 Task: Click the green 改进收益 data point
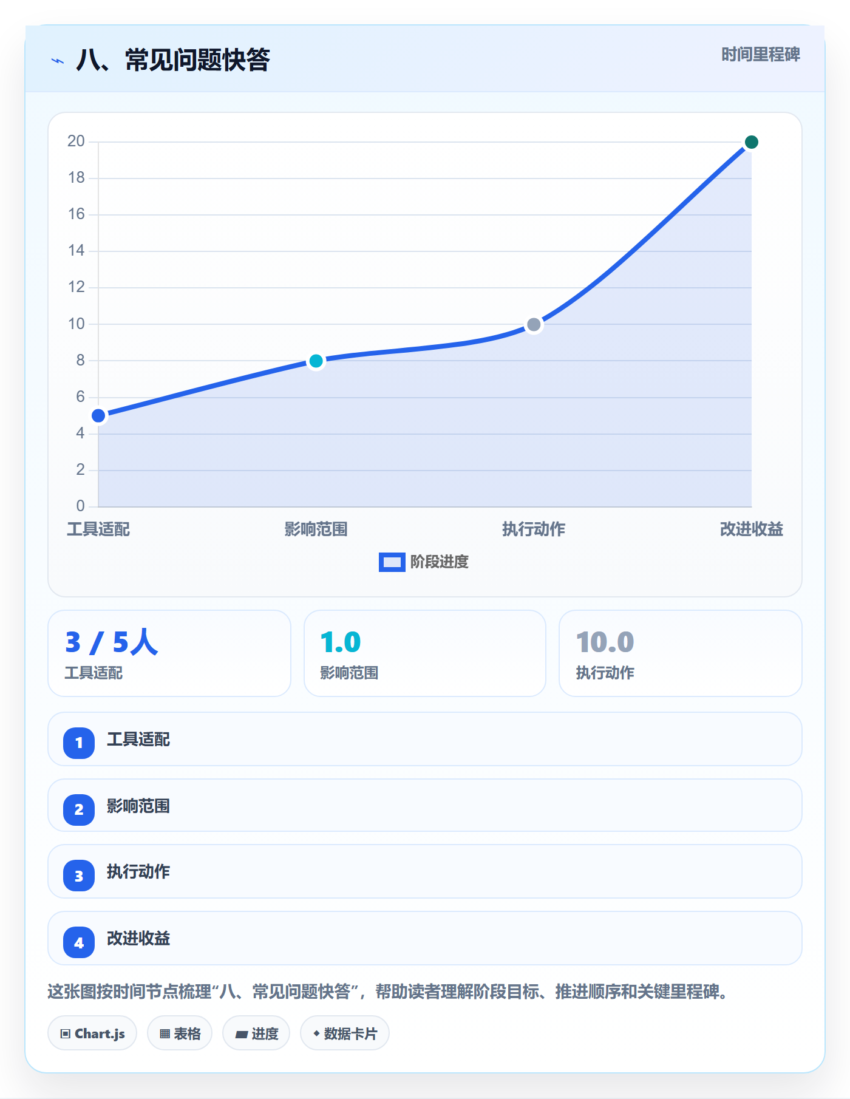[751, 142]
